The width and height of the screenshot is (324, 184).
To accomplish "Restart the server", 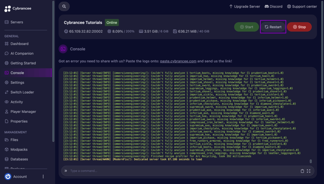I will [x=273, y=27].
